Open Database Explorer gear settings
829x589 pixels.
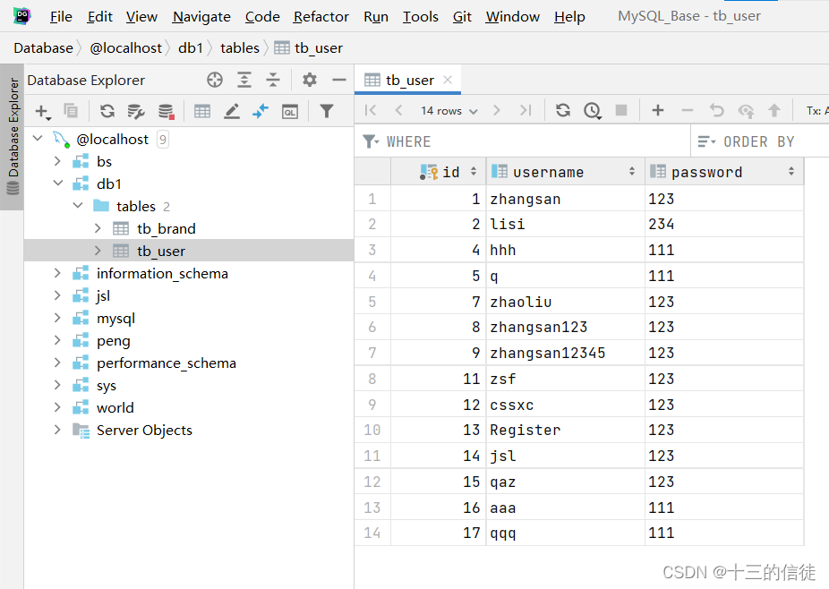(x=309, y=80)
